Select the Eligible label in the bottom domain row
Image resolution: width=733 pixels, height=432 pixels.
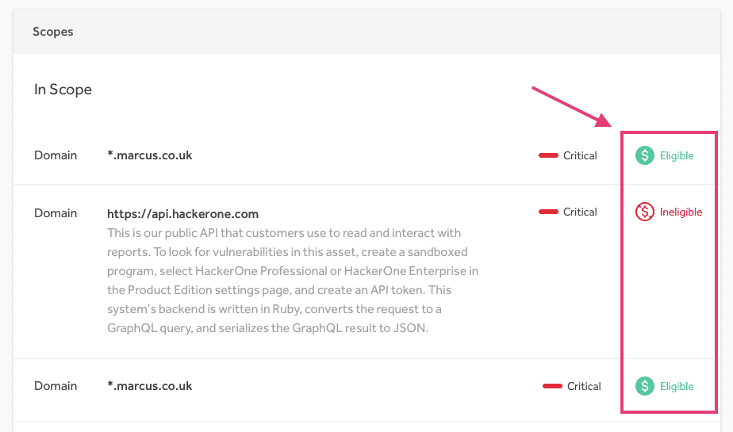pos(677,387)
